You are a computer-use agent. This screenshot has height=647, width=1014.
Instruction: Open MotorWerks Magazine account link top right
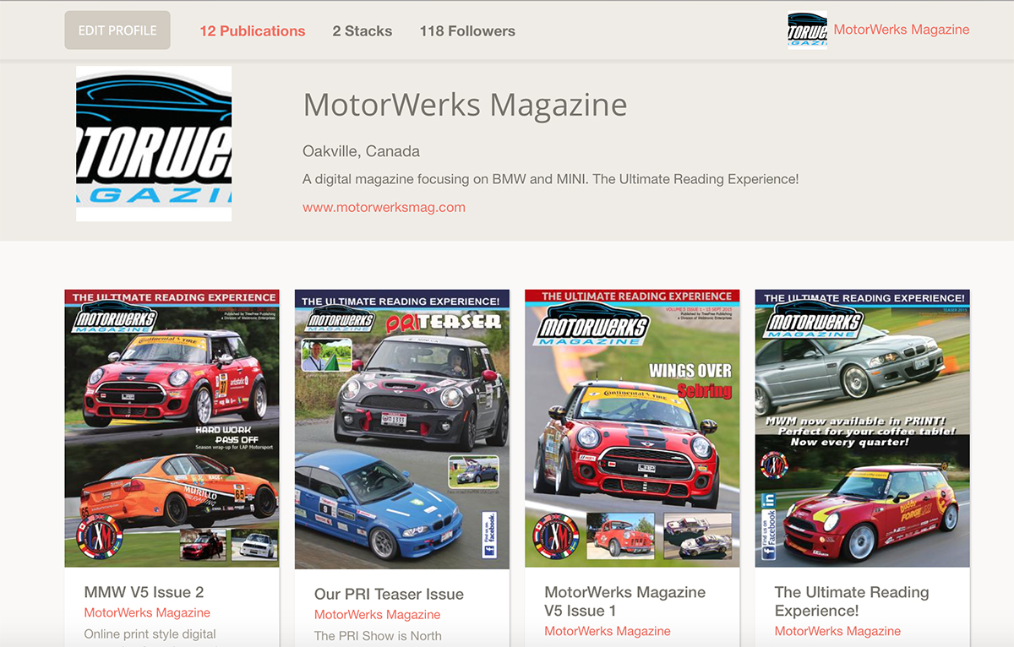click(x=901, y=30)
